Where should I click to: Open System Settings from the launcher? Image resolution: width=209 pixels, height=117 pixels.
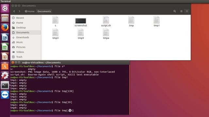point(5,76)
